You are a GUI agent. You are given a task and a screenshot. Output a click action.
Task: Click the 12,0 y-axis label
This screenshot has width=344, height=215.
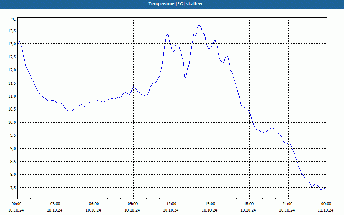pos(12,70)
